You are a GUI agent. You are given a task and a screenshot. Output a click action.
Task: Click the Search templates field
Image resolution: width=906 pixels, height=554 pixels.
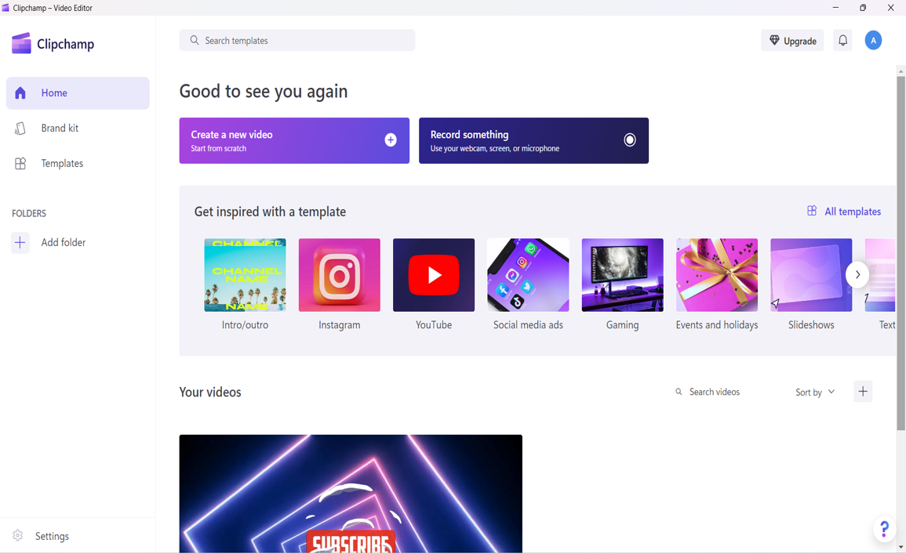[297, 41]
